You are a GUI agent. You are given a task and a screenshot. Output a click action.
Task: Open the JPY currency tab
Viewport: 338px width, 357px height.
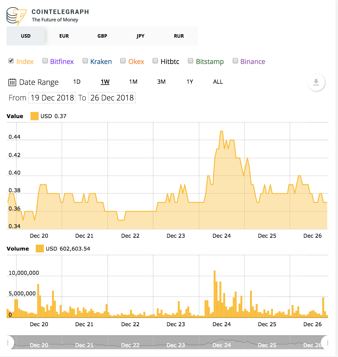coord(141,36)
